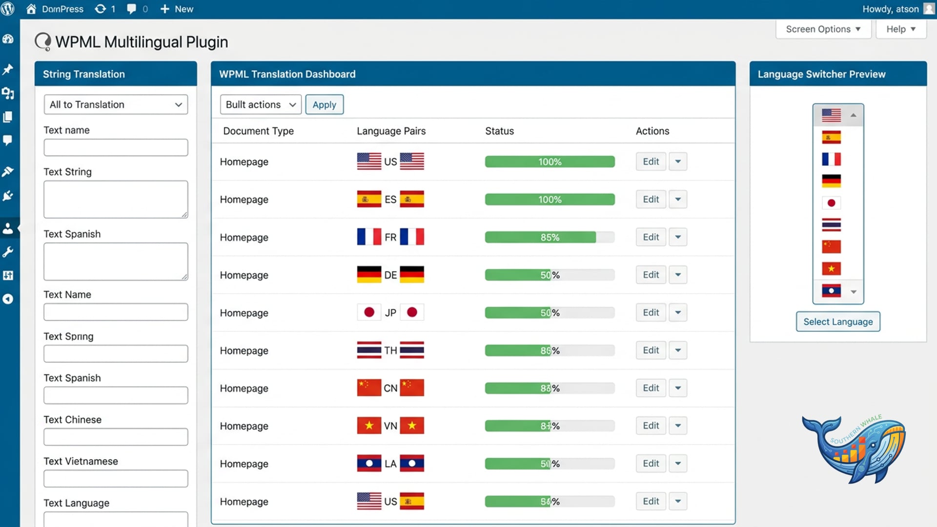Expand the action arrow for the CN row
This screenshot has height=527, width=937.
click(x=678, y=388)
